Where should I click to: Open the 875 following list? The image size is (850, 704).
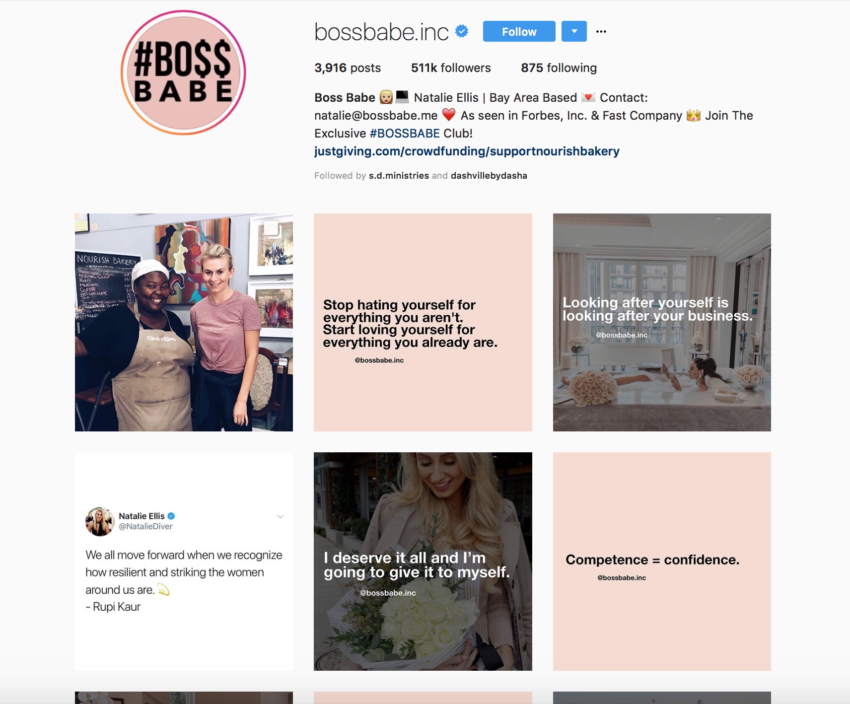point(559,68)
